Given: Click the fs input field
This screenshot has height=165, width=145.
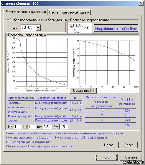Looking at the screenshot, I should click(x=64, y=126).
